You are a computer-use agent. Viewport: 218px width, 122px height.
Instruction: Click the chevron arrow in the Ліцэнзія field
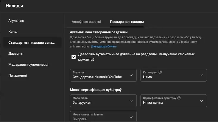[131, 75]
